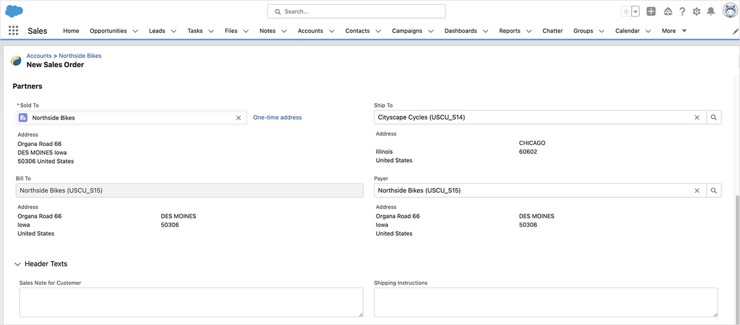This screenshot has width=740, height=325.
Task: Open the More navigation menu
Action: tap(674, 31)
